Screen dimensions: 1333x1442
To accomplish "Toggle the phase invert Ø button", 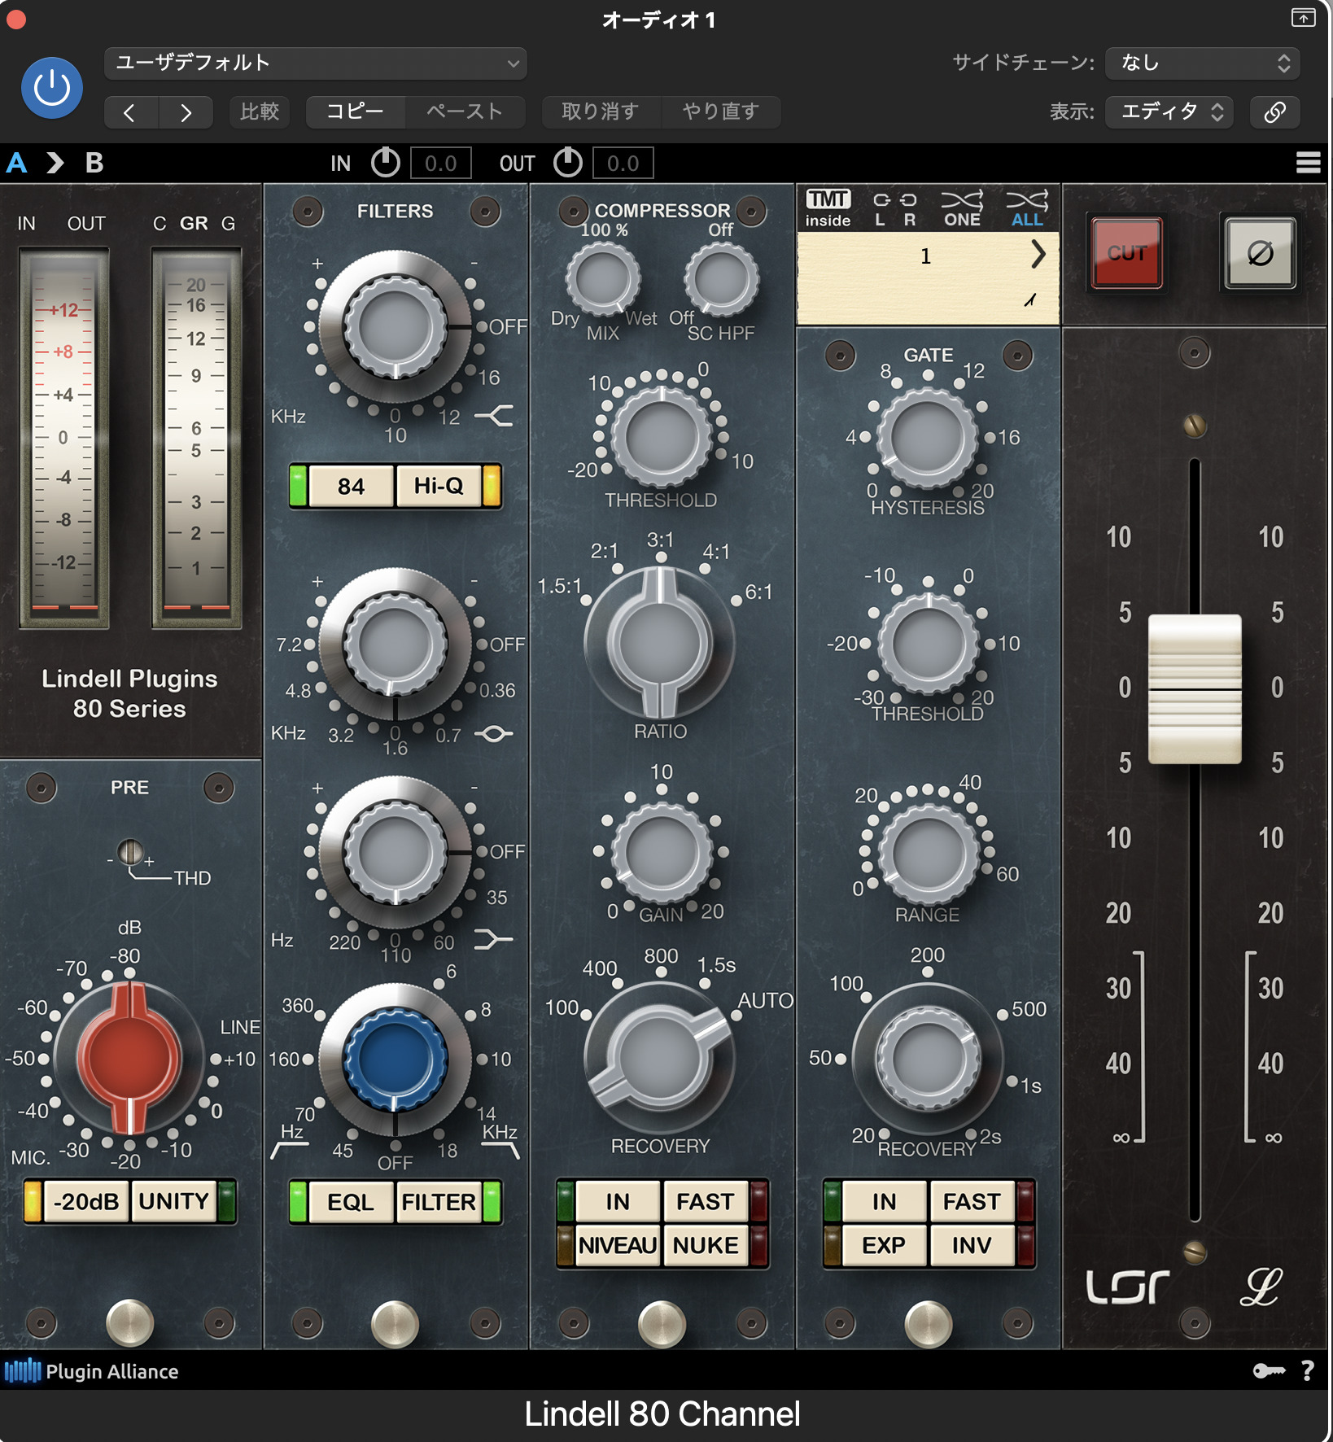I will (1260, 253).
